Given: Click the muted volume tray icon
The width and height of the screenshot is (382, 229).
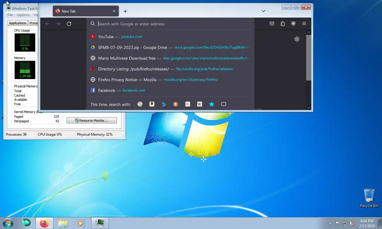Looking at the screenshot, I should click(x=352, y=223).
